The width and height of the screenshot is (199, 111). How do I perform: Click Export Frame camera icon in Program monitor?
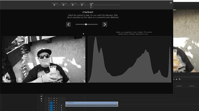(x=177, y=79)
